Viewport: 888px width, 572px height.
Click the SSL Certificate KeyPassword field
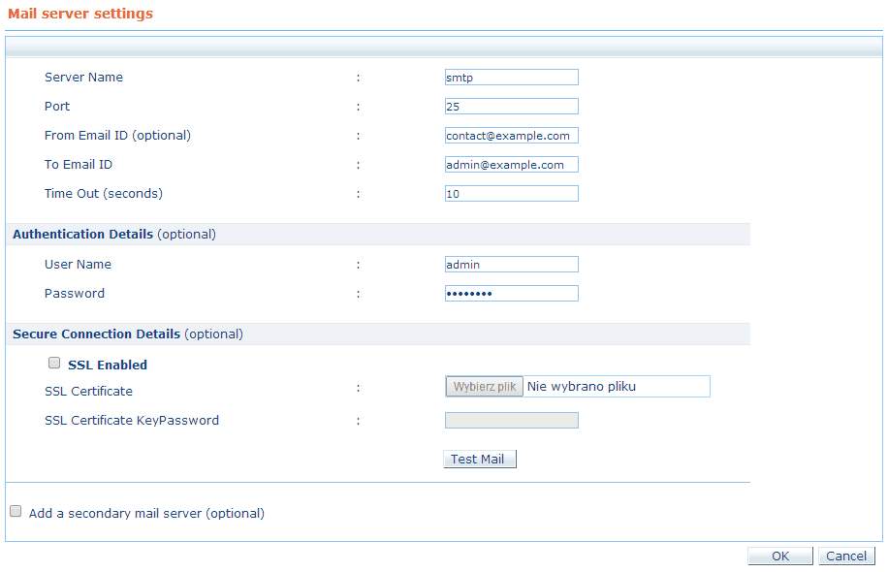coord(512,420)
